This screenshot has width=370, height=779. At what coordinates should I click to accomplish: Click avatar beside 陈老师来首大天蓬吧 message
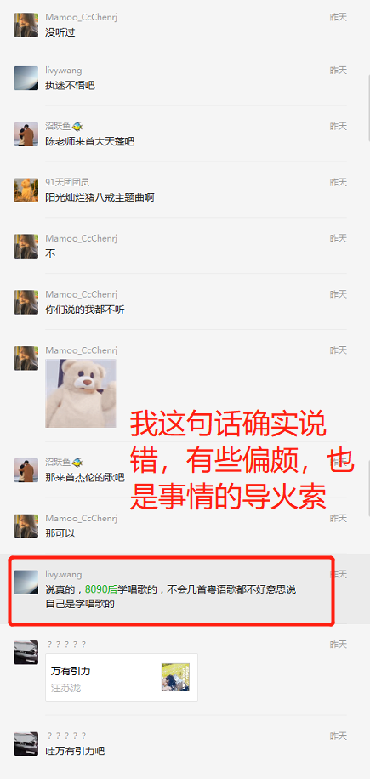(26, 134)
